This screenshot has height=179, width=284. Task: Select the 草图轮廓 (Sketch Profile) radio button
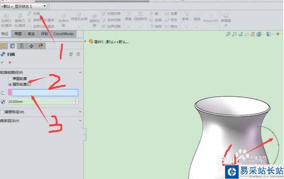10,79
